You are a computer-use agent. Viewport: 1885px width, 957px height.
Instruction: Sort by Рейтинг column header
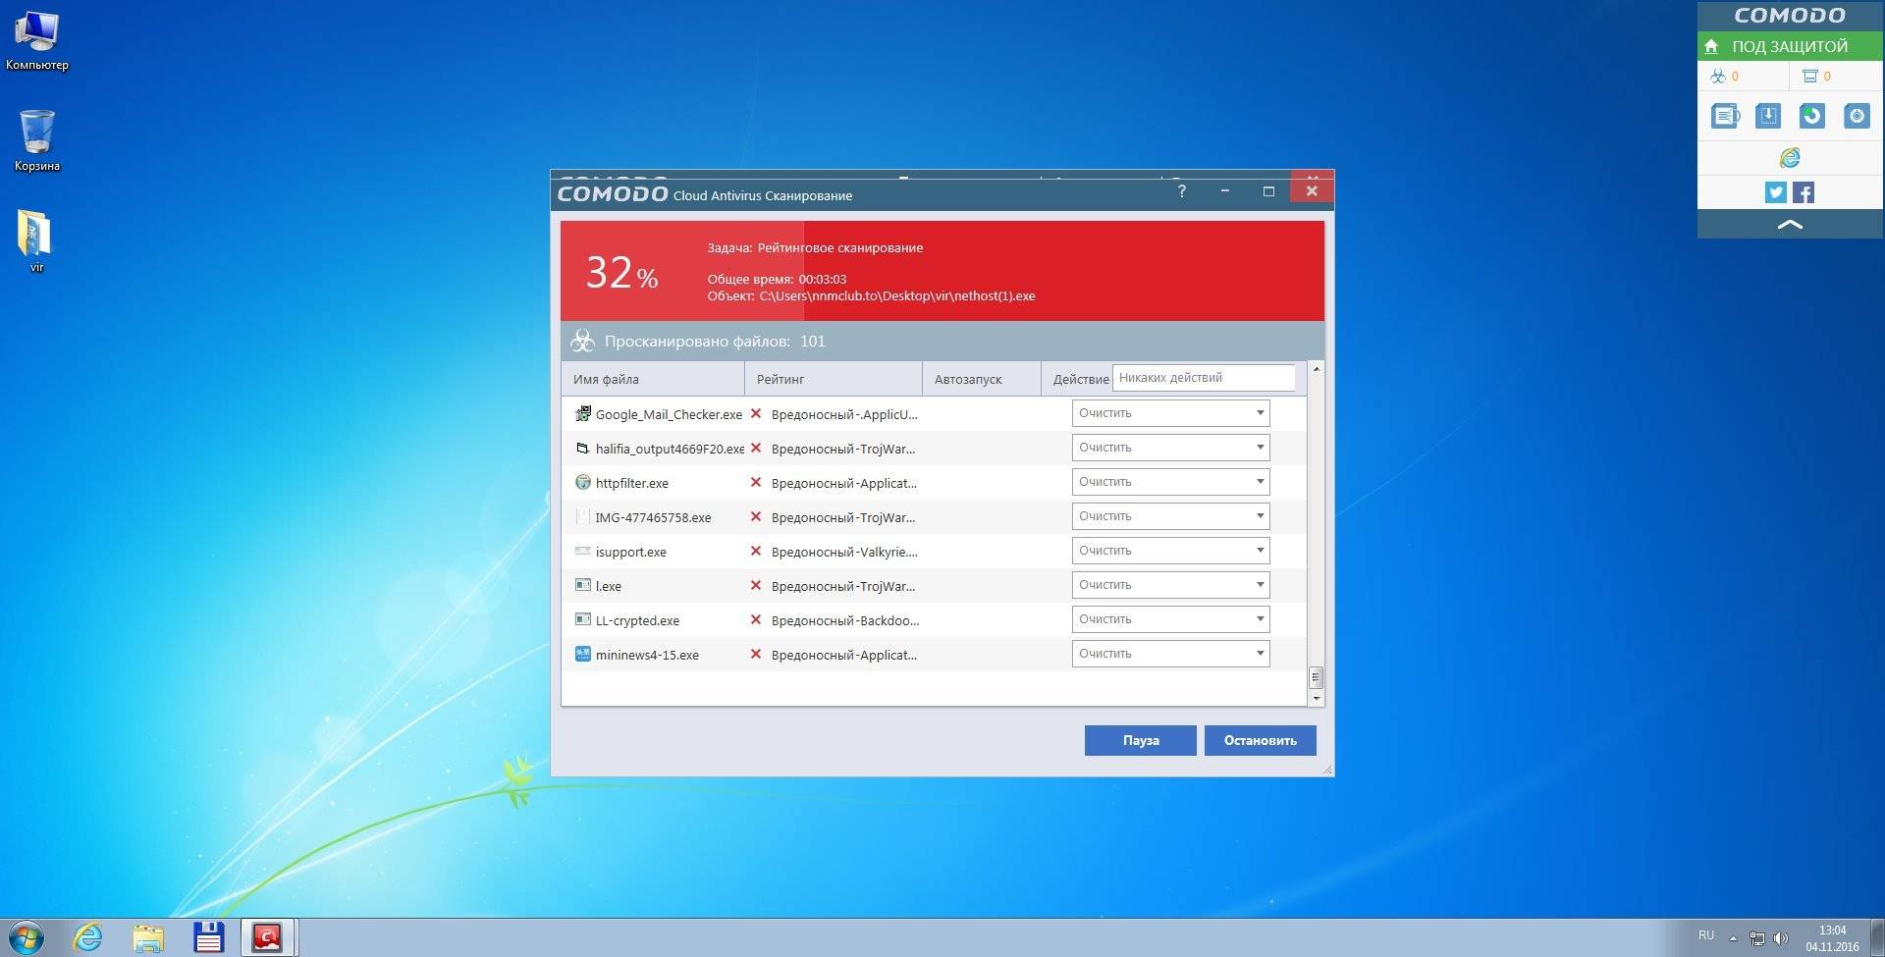pos(834,379)
